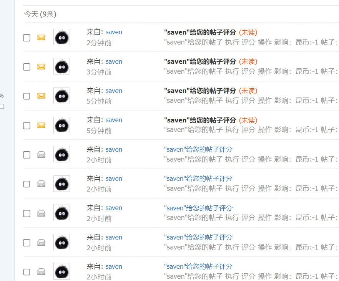Open sender saven in second 5分钟前 message

point(114,120)
